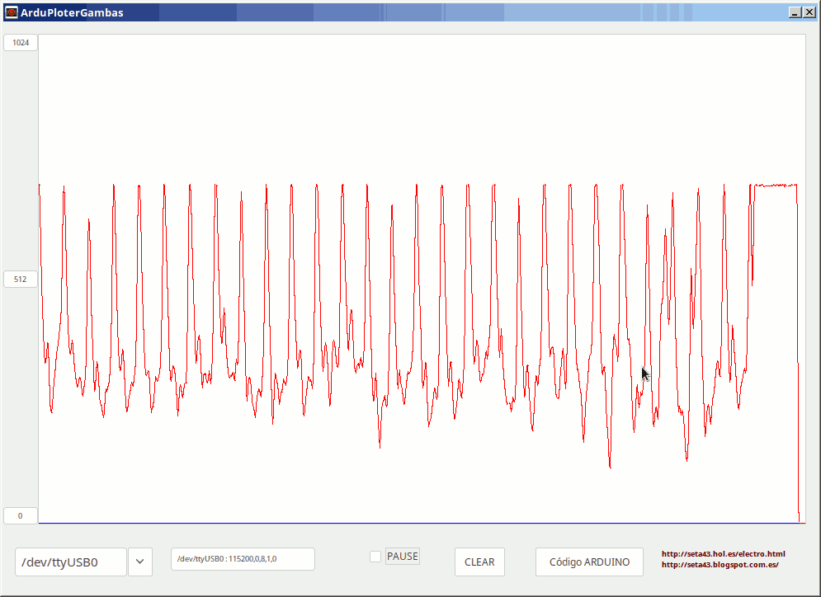Open the serial port dropdown arrow
This screenshot has height=597, width=821.
tap(140, 562)
